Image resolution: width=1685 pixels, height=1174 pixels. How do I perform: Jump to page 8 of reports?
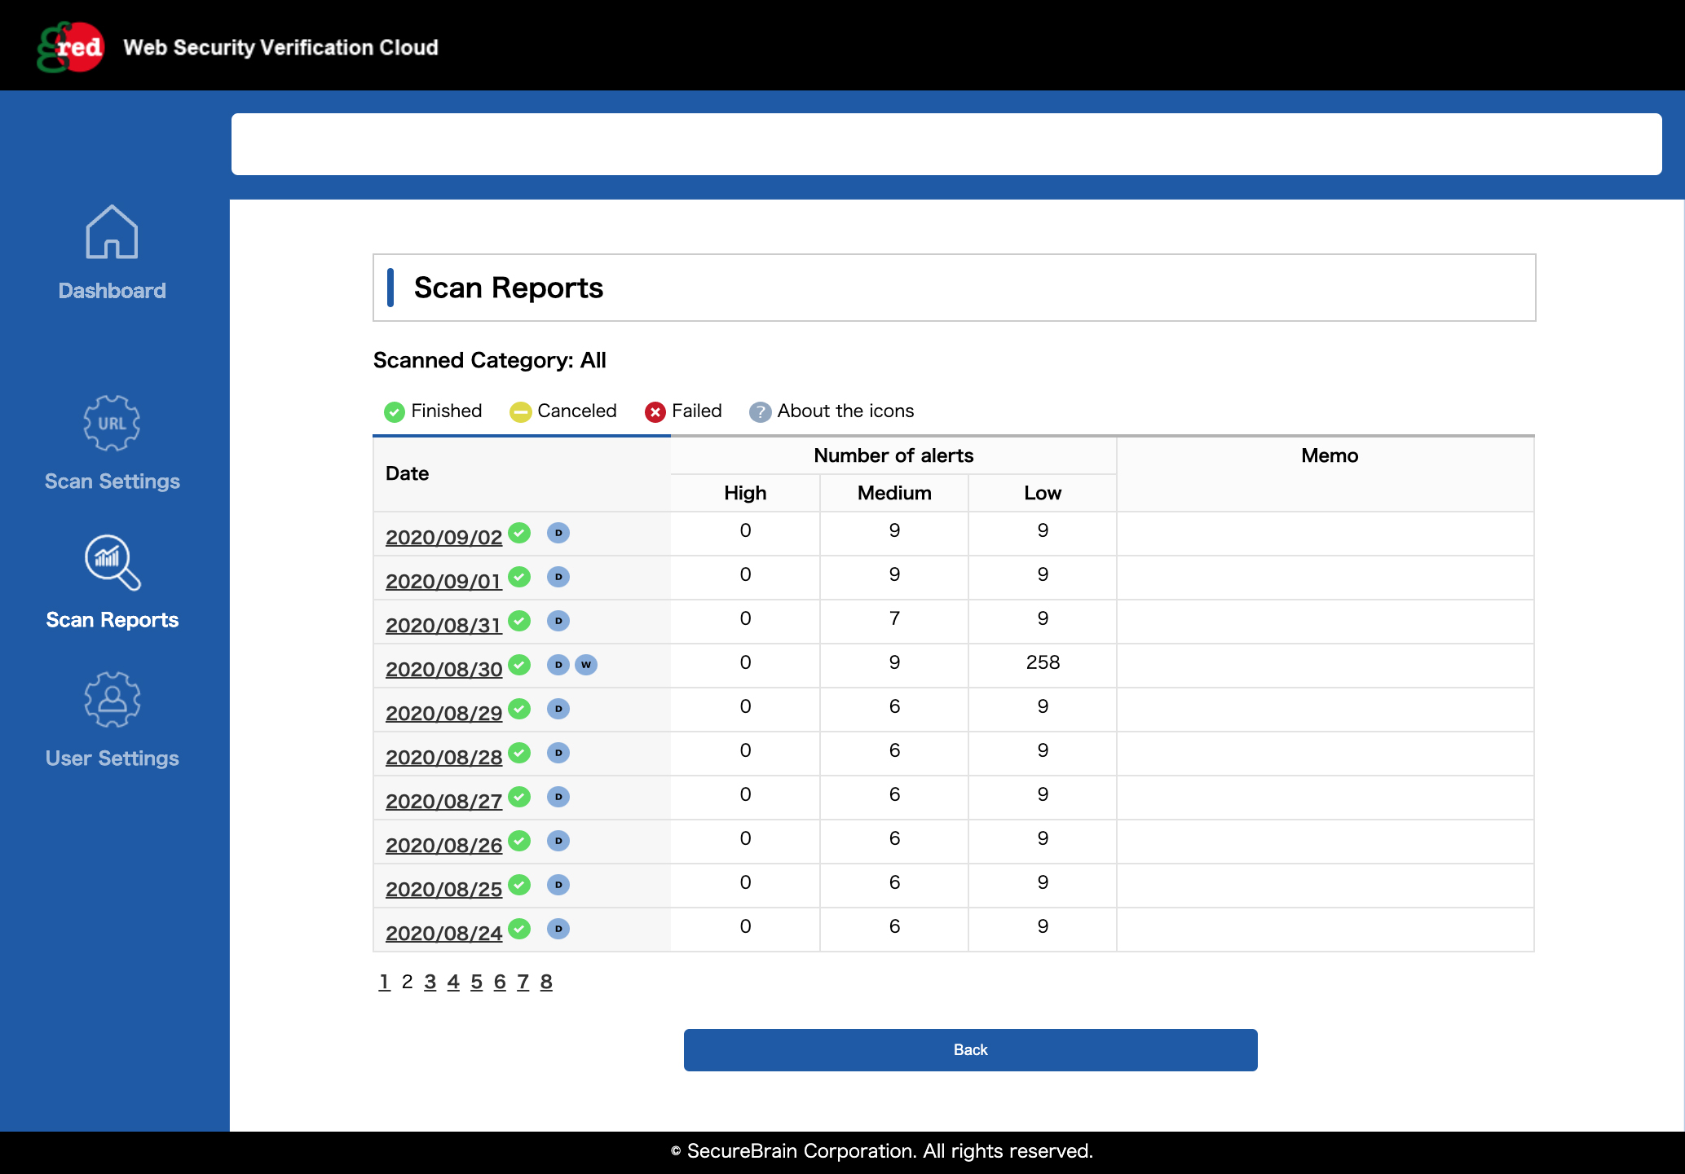(x=546, y=982)
